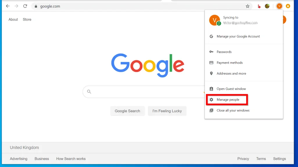Click the orange update arrow icon

[x=288, y=6]
